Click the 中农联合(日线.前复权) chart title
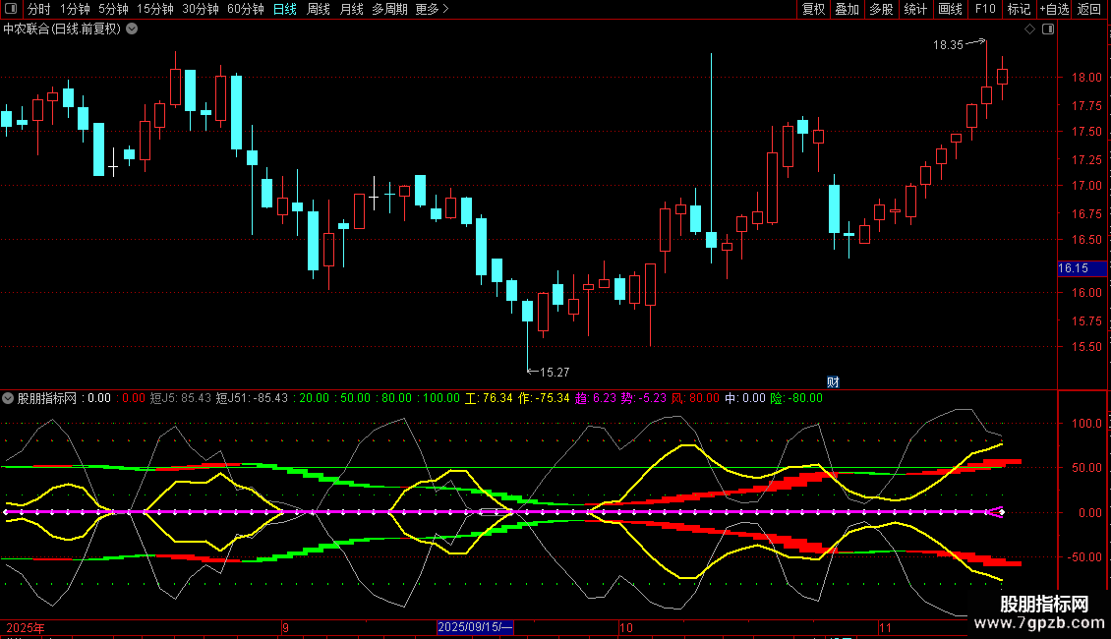This screenshot has height=639, width=1111. [x=62, y=29]
